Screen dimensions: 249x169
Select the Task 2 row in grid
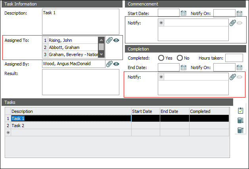71,126
